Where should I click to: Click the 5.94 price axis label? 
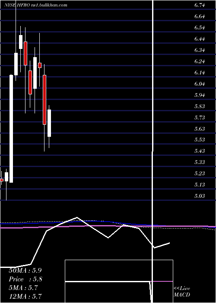point(199,95)
